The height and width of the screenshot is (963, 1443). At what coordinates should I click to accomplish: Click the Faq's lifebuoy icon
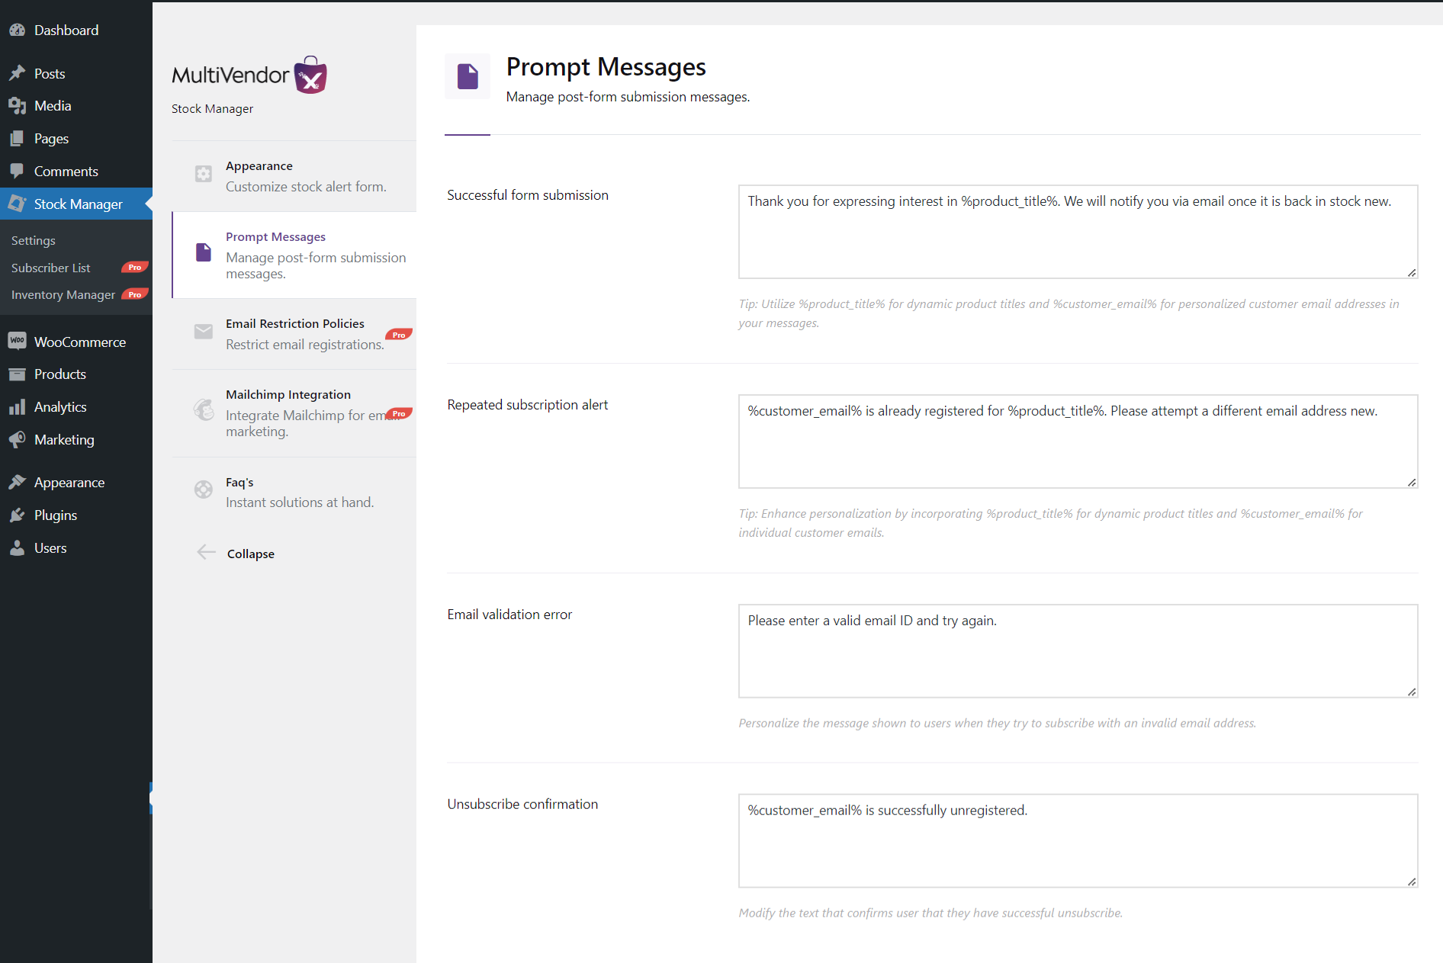(204, 490)
